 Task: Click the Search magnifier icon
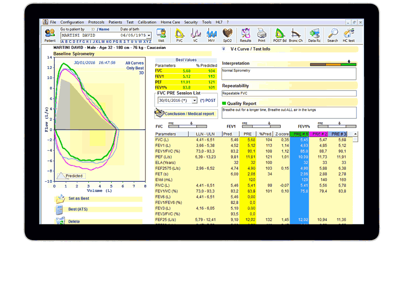(x=333, y=34)
